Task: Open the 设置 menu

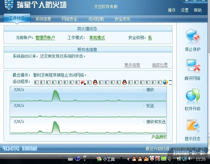Action: click(185, 10)
